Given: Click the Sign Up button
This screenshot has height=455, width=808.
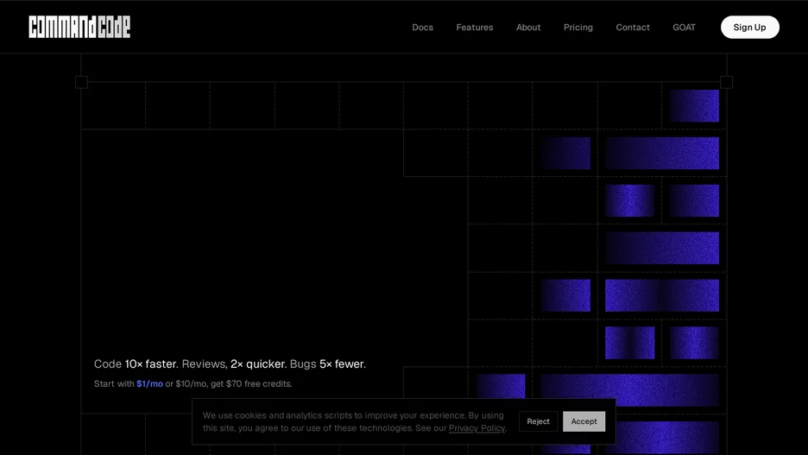Looking at the screenshot, I should point(750,28).
